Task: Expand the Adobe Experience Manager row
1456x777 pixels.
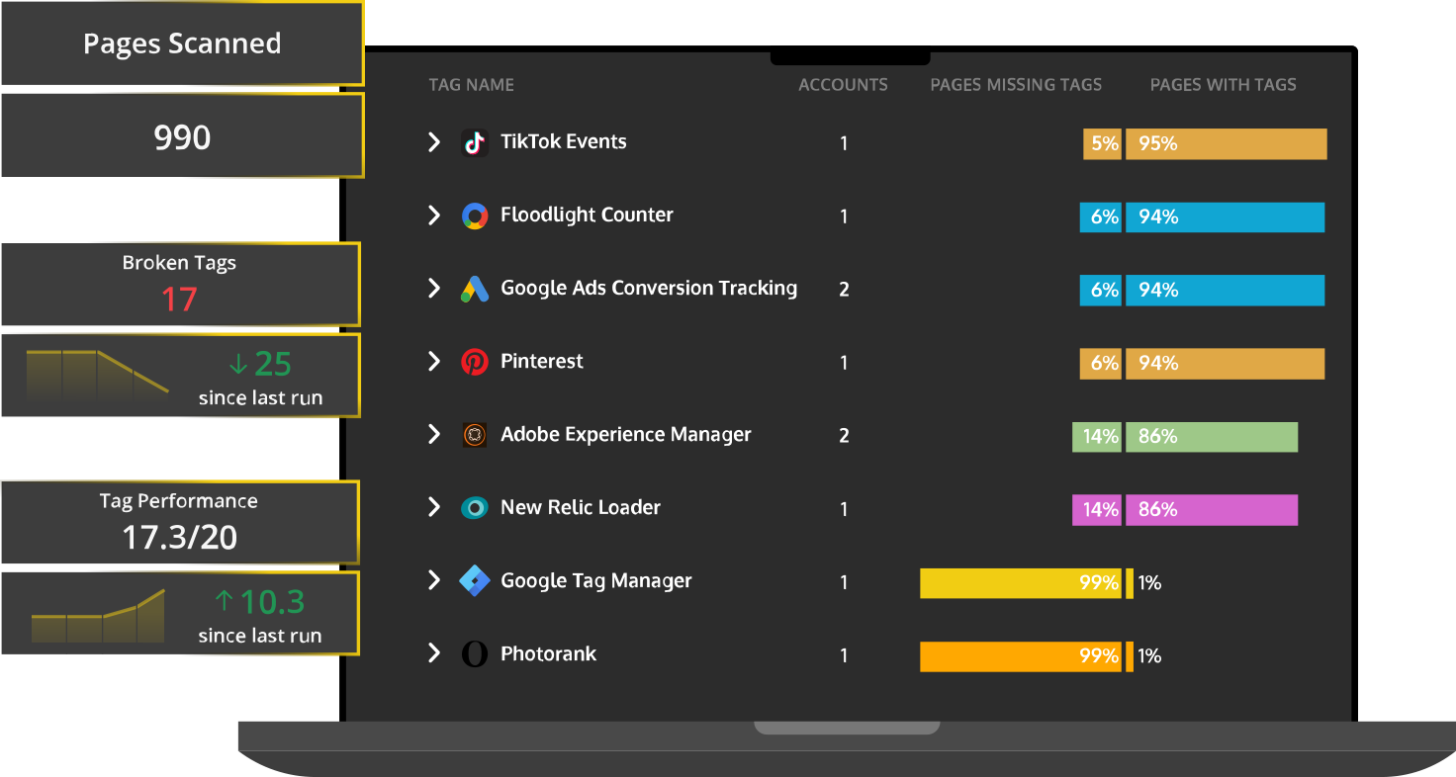Action: (433, 435)
